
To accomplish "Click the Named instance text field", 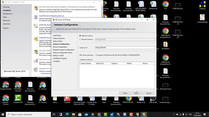I will point(125,39).
